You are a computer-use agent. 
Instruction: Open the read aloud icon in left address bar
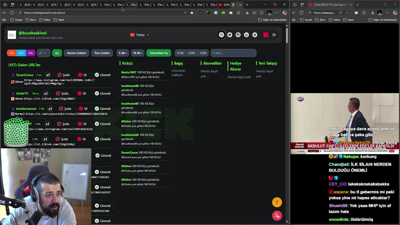click(185, 13)
